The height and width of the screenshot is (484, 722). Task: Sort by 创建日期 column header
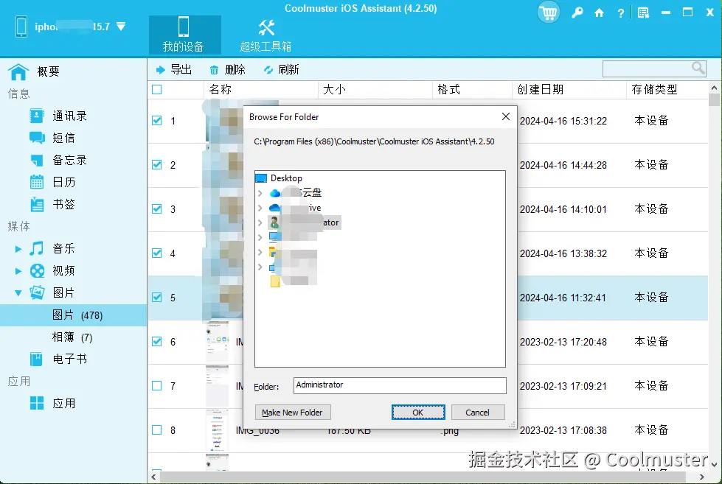(x=569, y=89)
